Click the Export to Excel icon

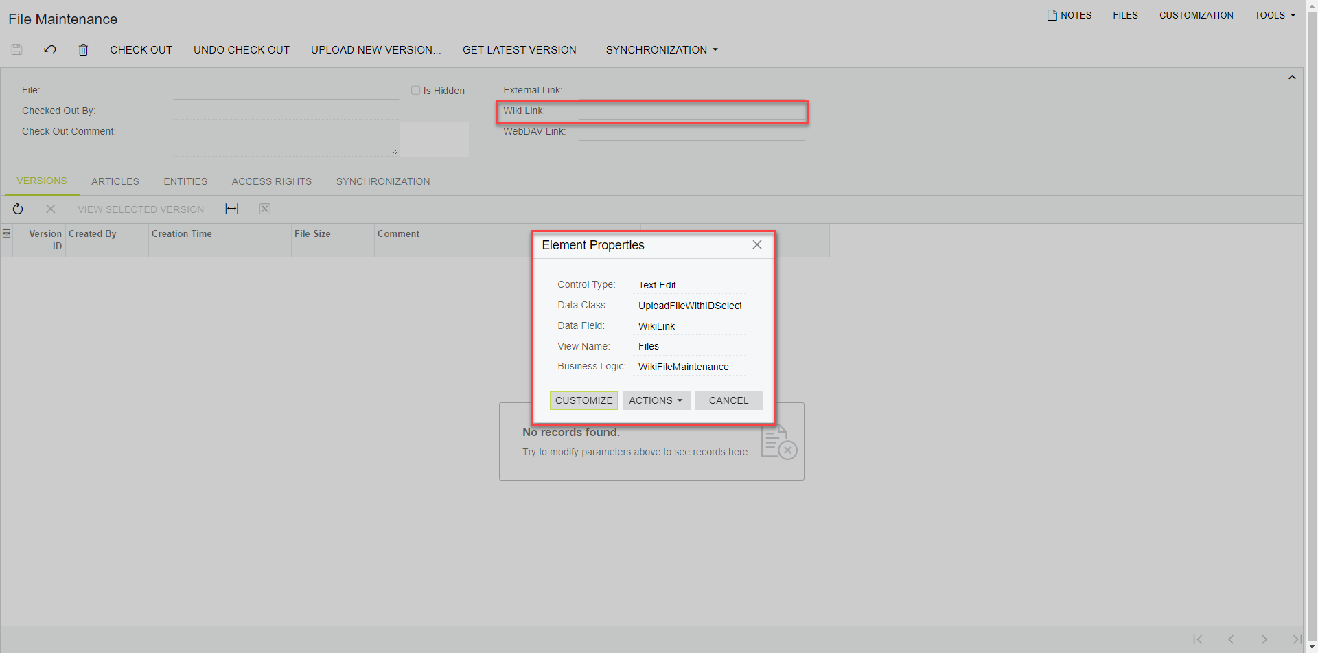(265, 209)
